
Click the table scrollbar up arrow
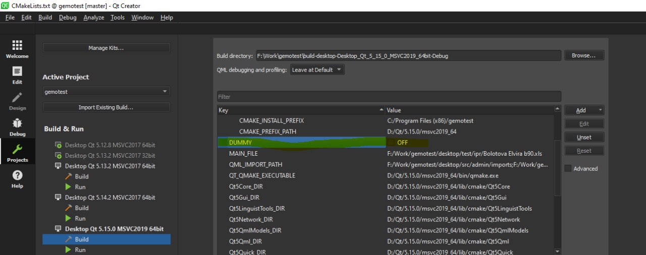(557, 109)
